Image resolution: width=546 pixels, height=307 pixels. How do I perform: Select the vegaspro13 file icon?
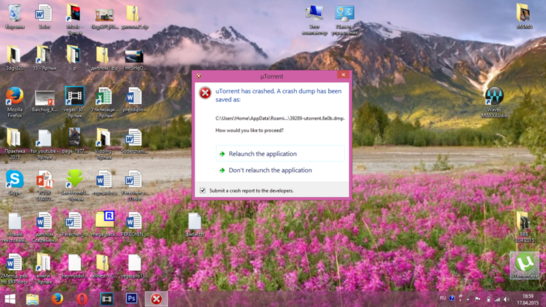click(134, 265)
